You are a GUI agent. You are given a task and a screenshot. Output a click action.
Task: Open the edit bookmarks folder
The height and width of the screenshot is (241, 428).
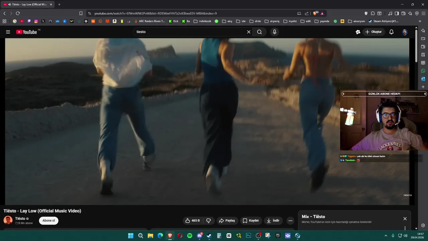(x=306, y=21)
